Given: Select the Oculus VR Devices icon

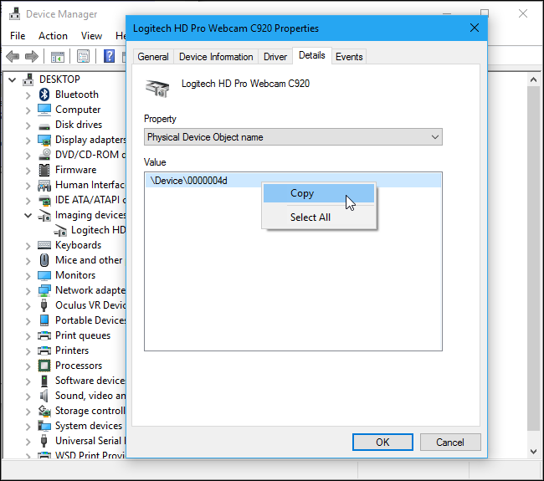Looking at the screenshot, I should tap(44, 305).
